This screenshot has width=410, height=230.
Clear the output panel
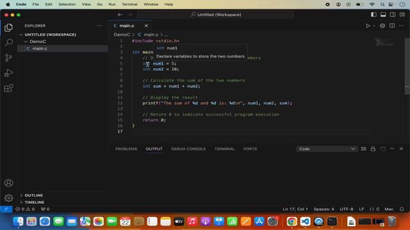363,149
